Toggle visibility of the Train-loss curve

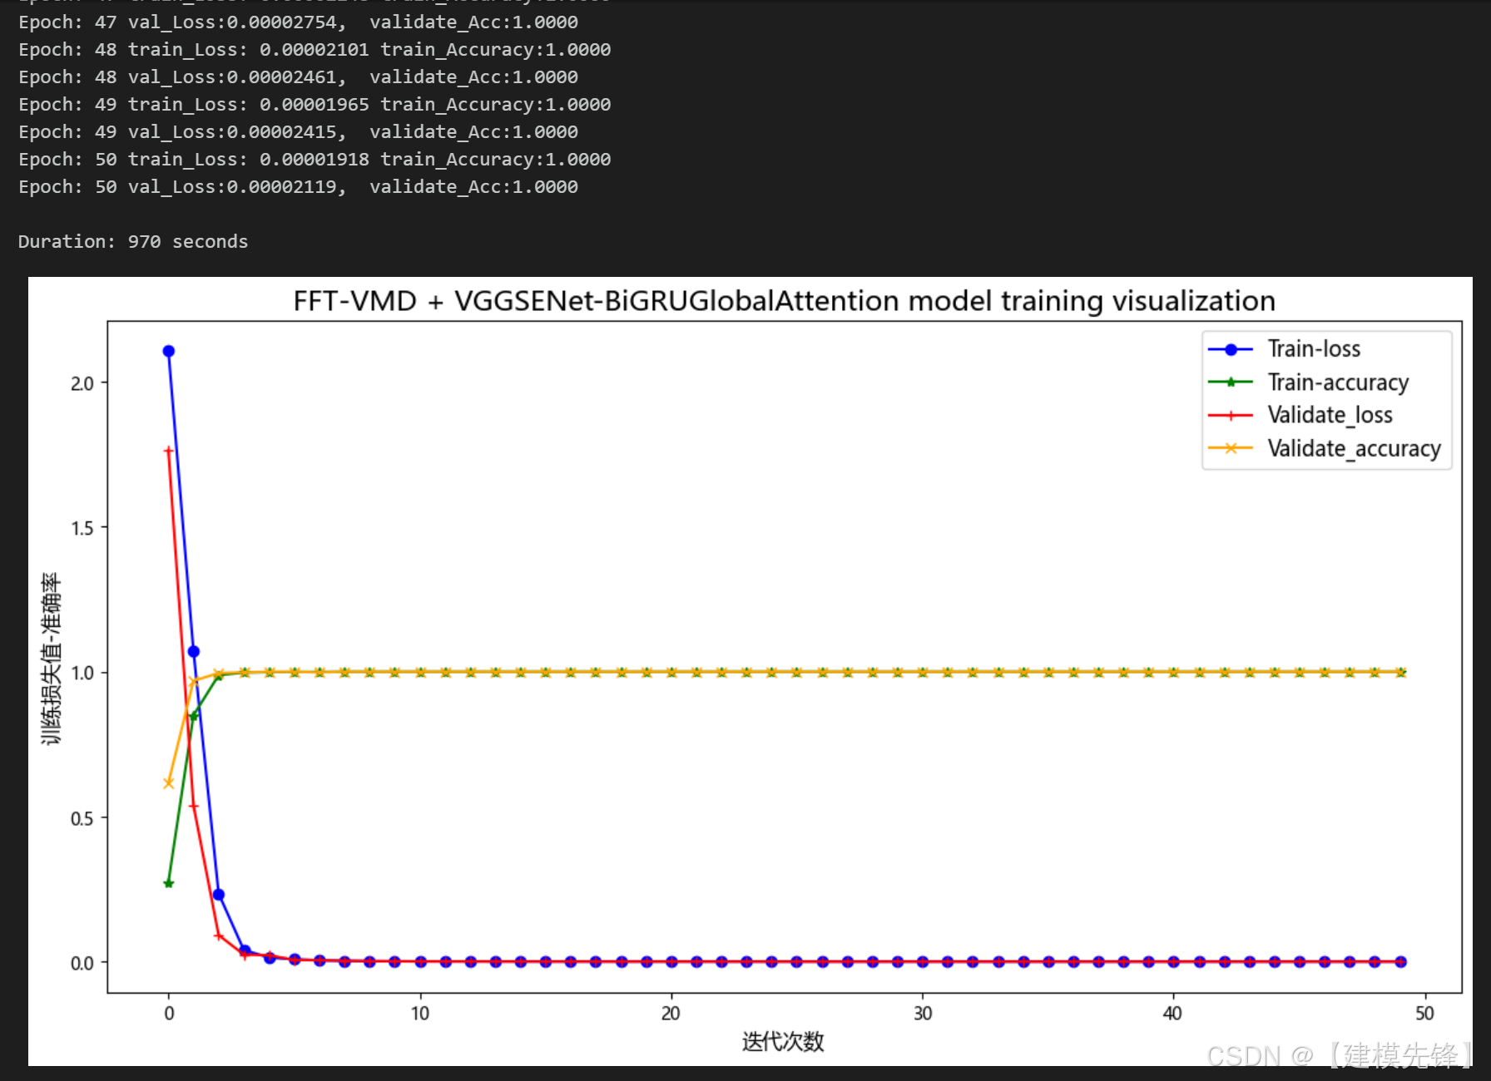(1313, 349)
